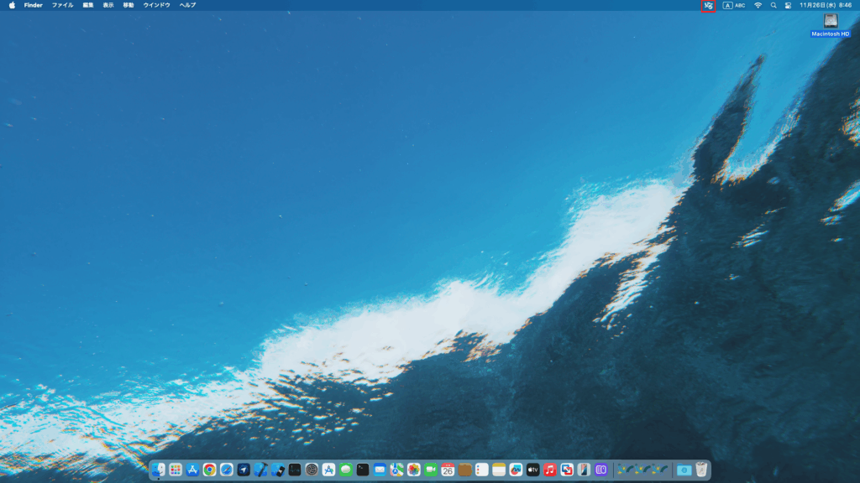
Task: Open the Calendar app showing 26
Action: pos(448,470)
